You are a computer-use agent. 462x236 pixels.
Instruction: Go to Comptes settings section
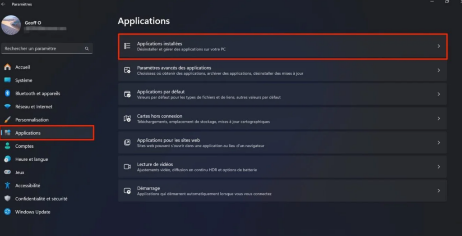point(24,146)
